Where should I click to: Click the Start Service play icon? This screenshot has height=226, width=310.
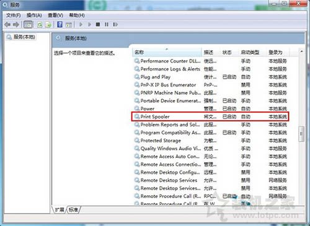pos(81,25)
